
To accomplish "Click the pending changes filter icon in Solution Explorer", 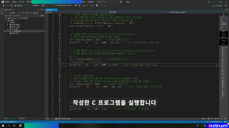I will point(19,13).
